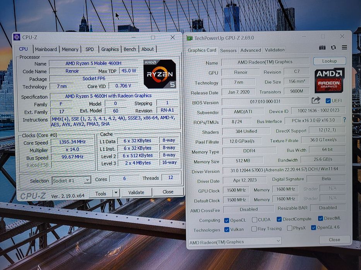This screenshot has height=270, width=361.
Task: Click the Pixel Fillrate value 12.0 GPixel/s
Action: 242,141
